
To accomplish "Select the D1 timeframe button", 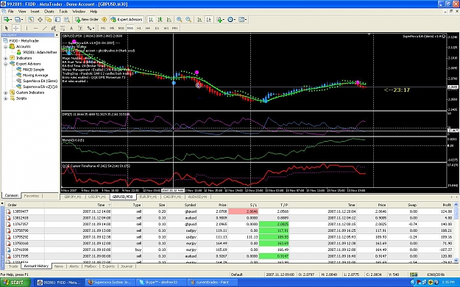I will click(157, 28).
